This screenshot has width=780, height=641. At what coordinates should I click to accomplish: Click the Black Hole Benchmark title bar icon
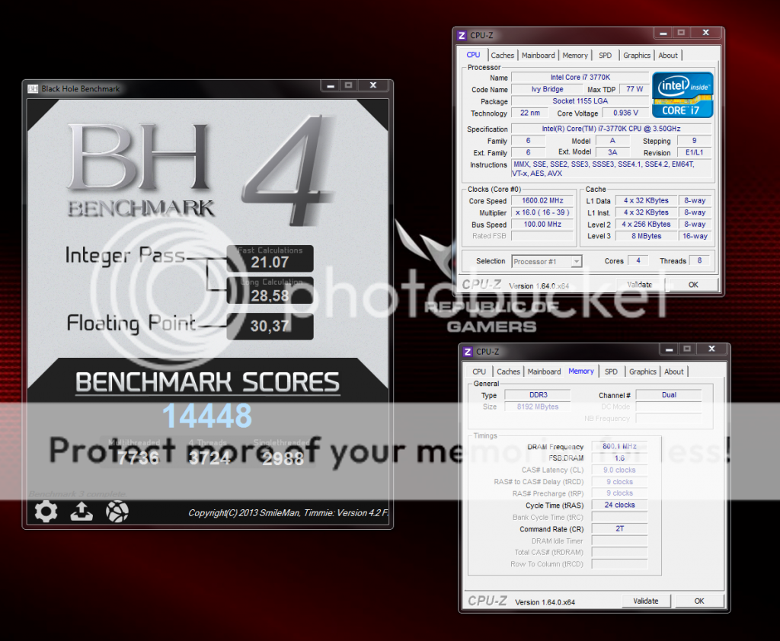click(33, 88)
